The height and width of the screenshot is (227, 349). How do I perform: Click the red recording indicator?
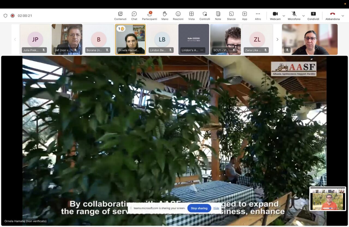click(x=13, y=16)
